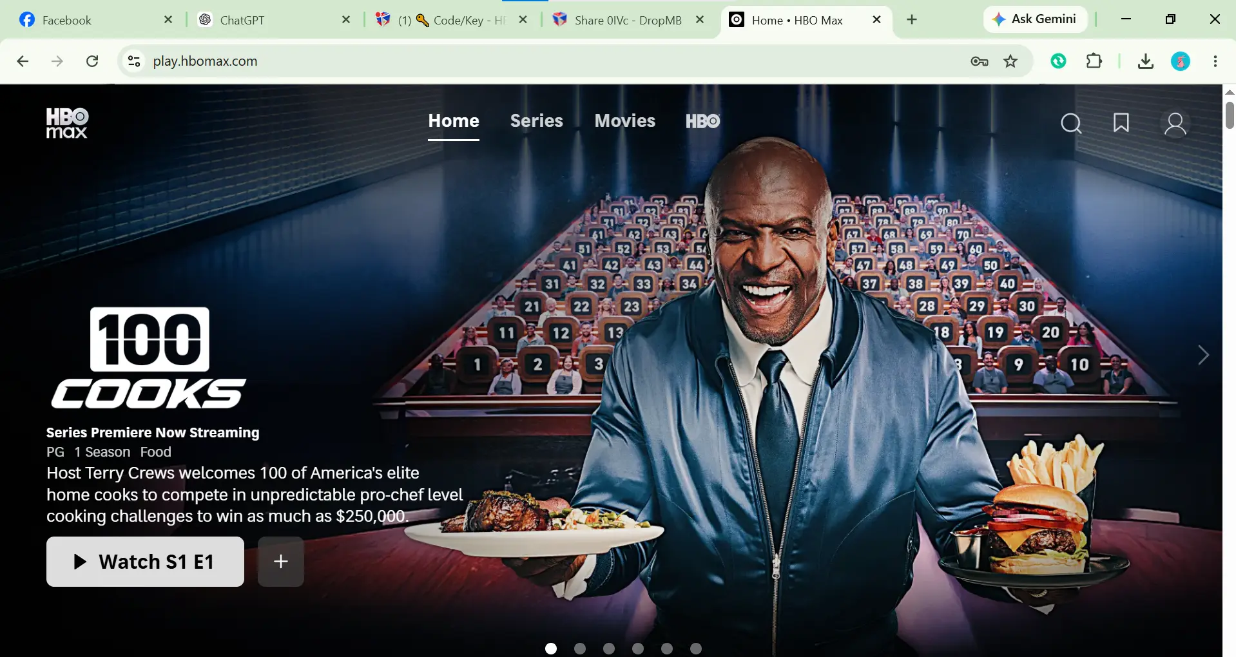The height and width of the screenshot is (657, 1236).
Task: Select the Series nav item
Action: pos(536,121)
